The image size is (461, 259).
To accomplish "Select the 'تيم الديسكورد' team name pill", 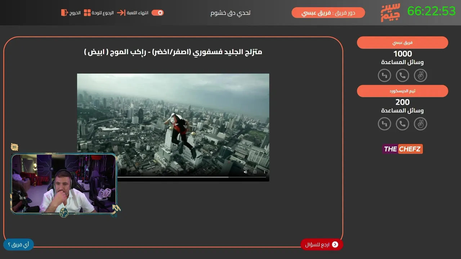I will tap(402, 91).
